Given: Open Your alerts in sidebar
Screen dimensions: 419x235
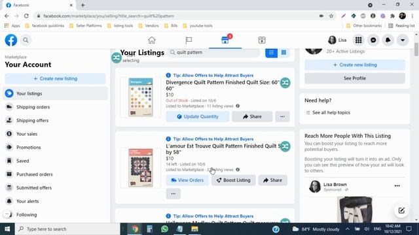Looking at the screenshot, I should pos(55,201).
